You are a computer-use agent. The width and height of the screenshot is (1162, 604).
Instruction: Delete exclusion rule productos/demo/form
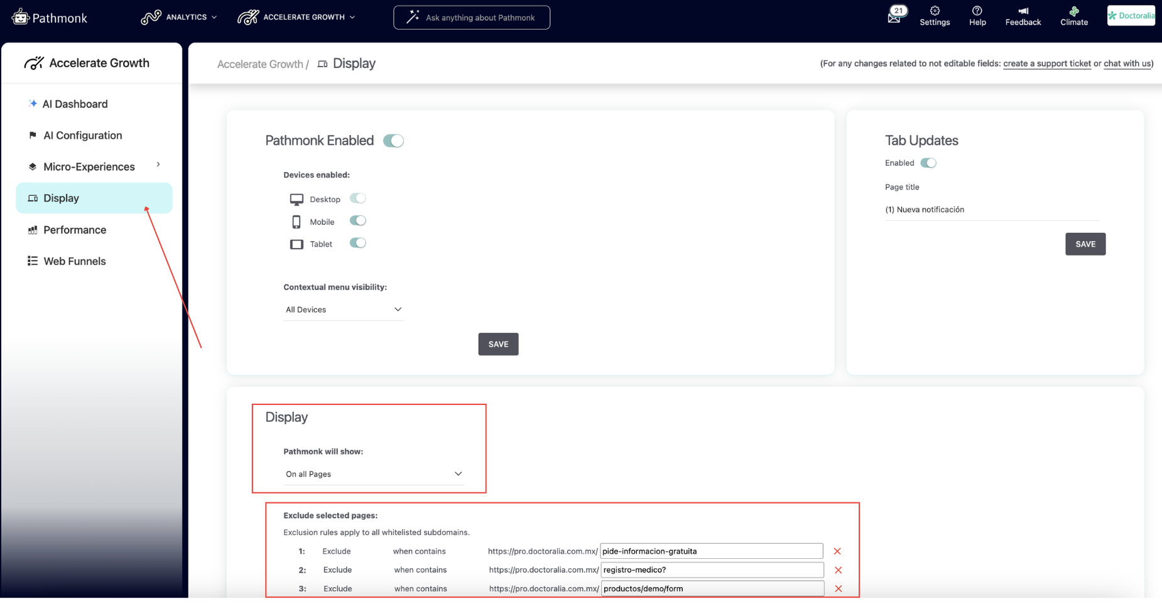pos(838,589)
